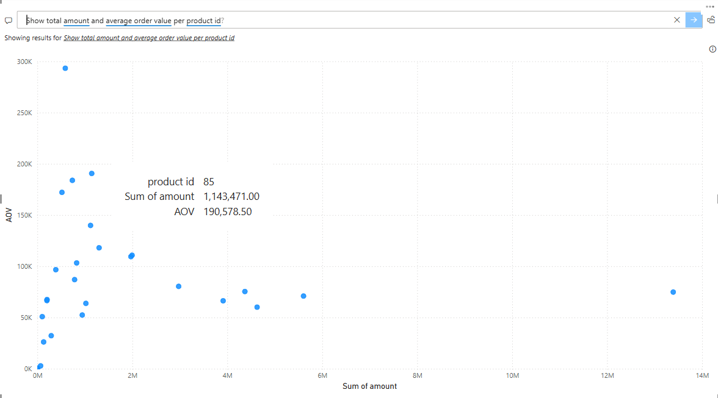Click the 'Sum of amount' x-axis title
This screenshot has width=718, height=398.
(369, 386)
